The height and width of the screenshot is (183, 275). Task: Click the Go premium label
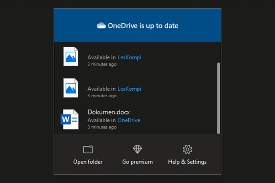137,162
